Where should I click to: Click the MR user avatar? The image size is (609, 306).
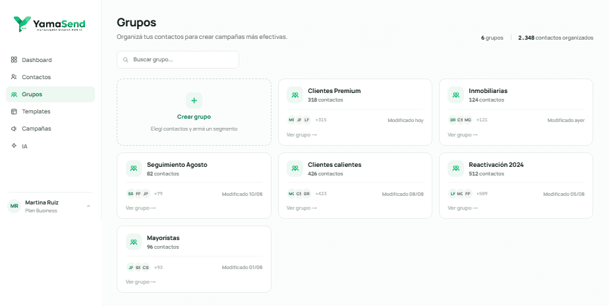pos(14,206)
